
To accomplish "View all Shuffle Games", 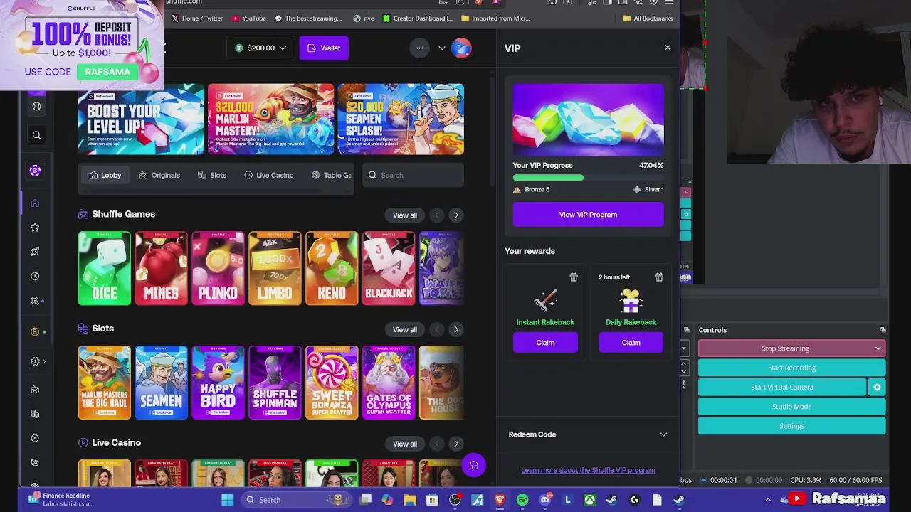I will [405, 215].
